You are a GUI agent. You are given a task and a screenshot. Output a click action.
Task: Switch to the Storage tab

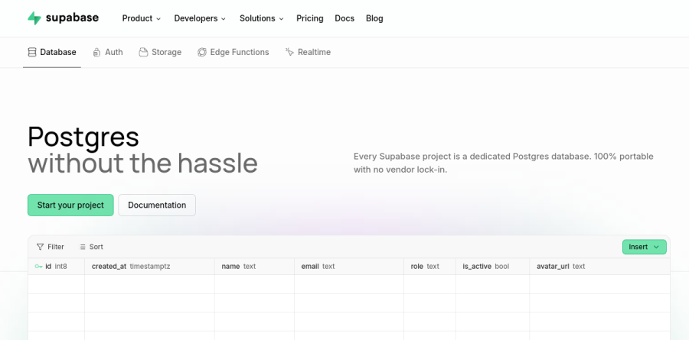coord(161,52)
